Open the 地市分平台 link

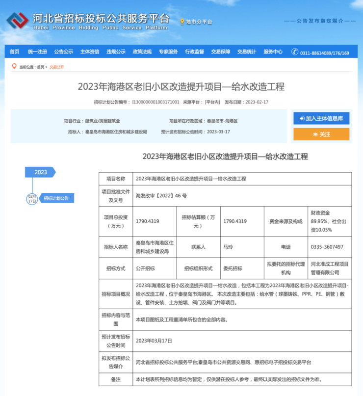pos(199,22)
